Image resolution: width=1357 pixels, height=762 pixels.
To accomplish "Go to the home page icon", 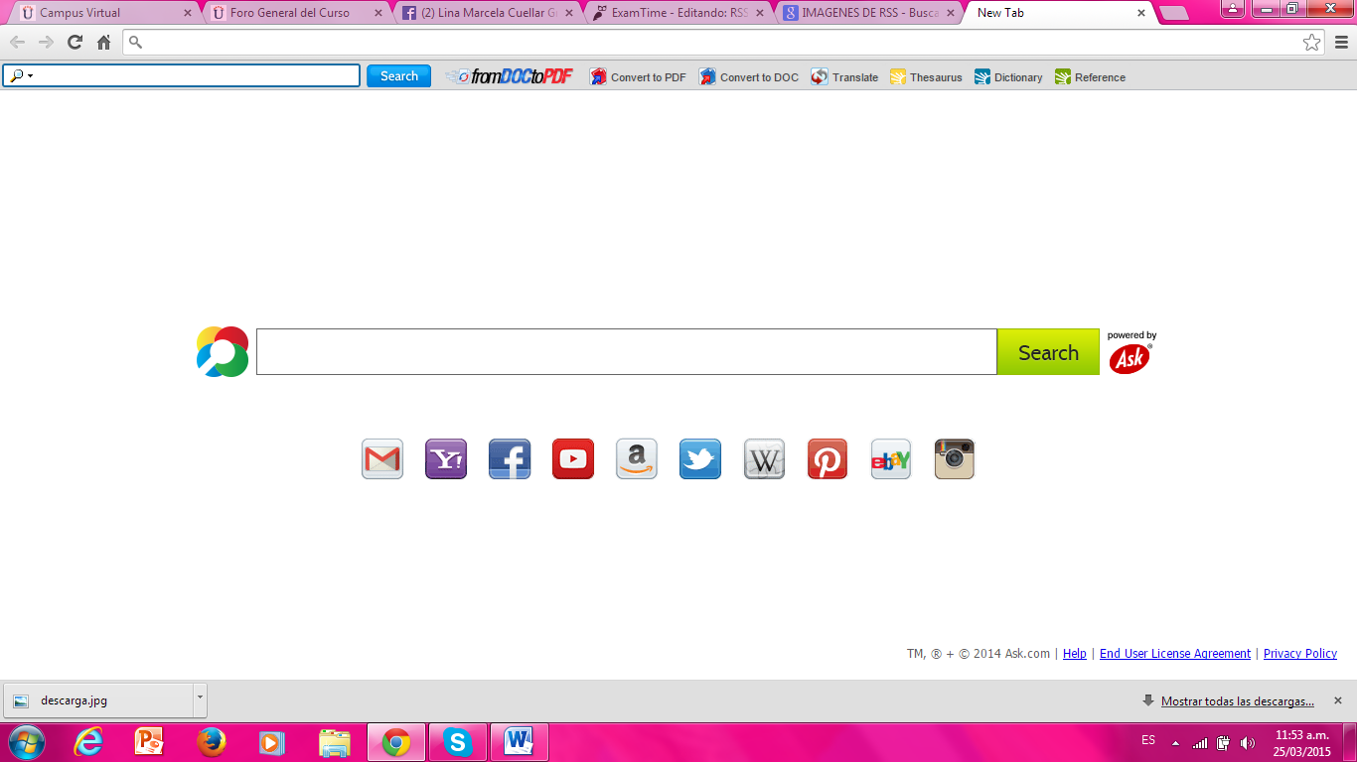I will click(103, 42).
